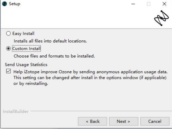This screenshot has width=172, height=129.
Task: Click the iZotope squiggle logo
Action: (161, 18)
